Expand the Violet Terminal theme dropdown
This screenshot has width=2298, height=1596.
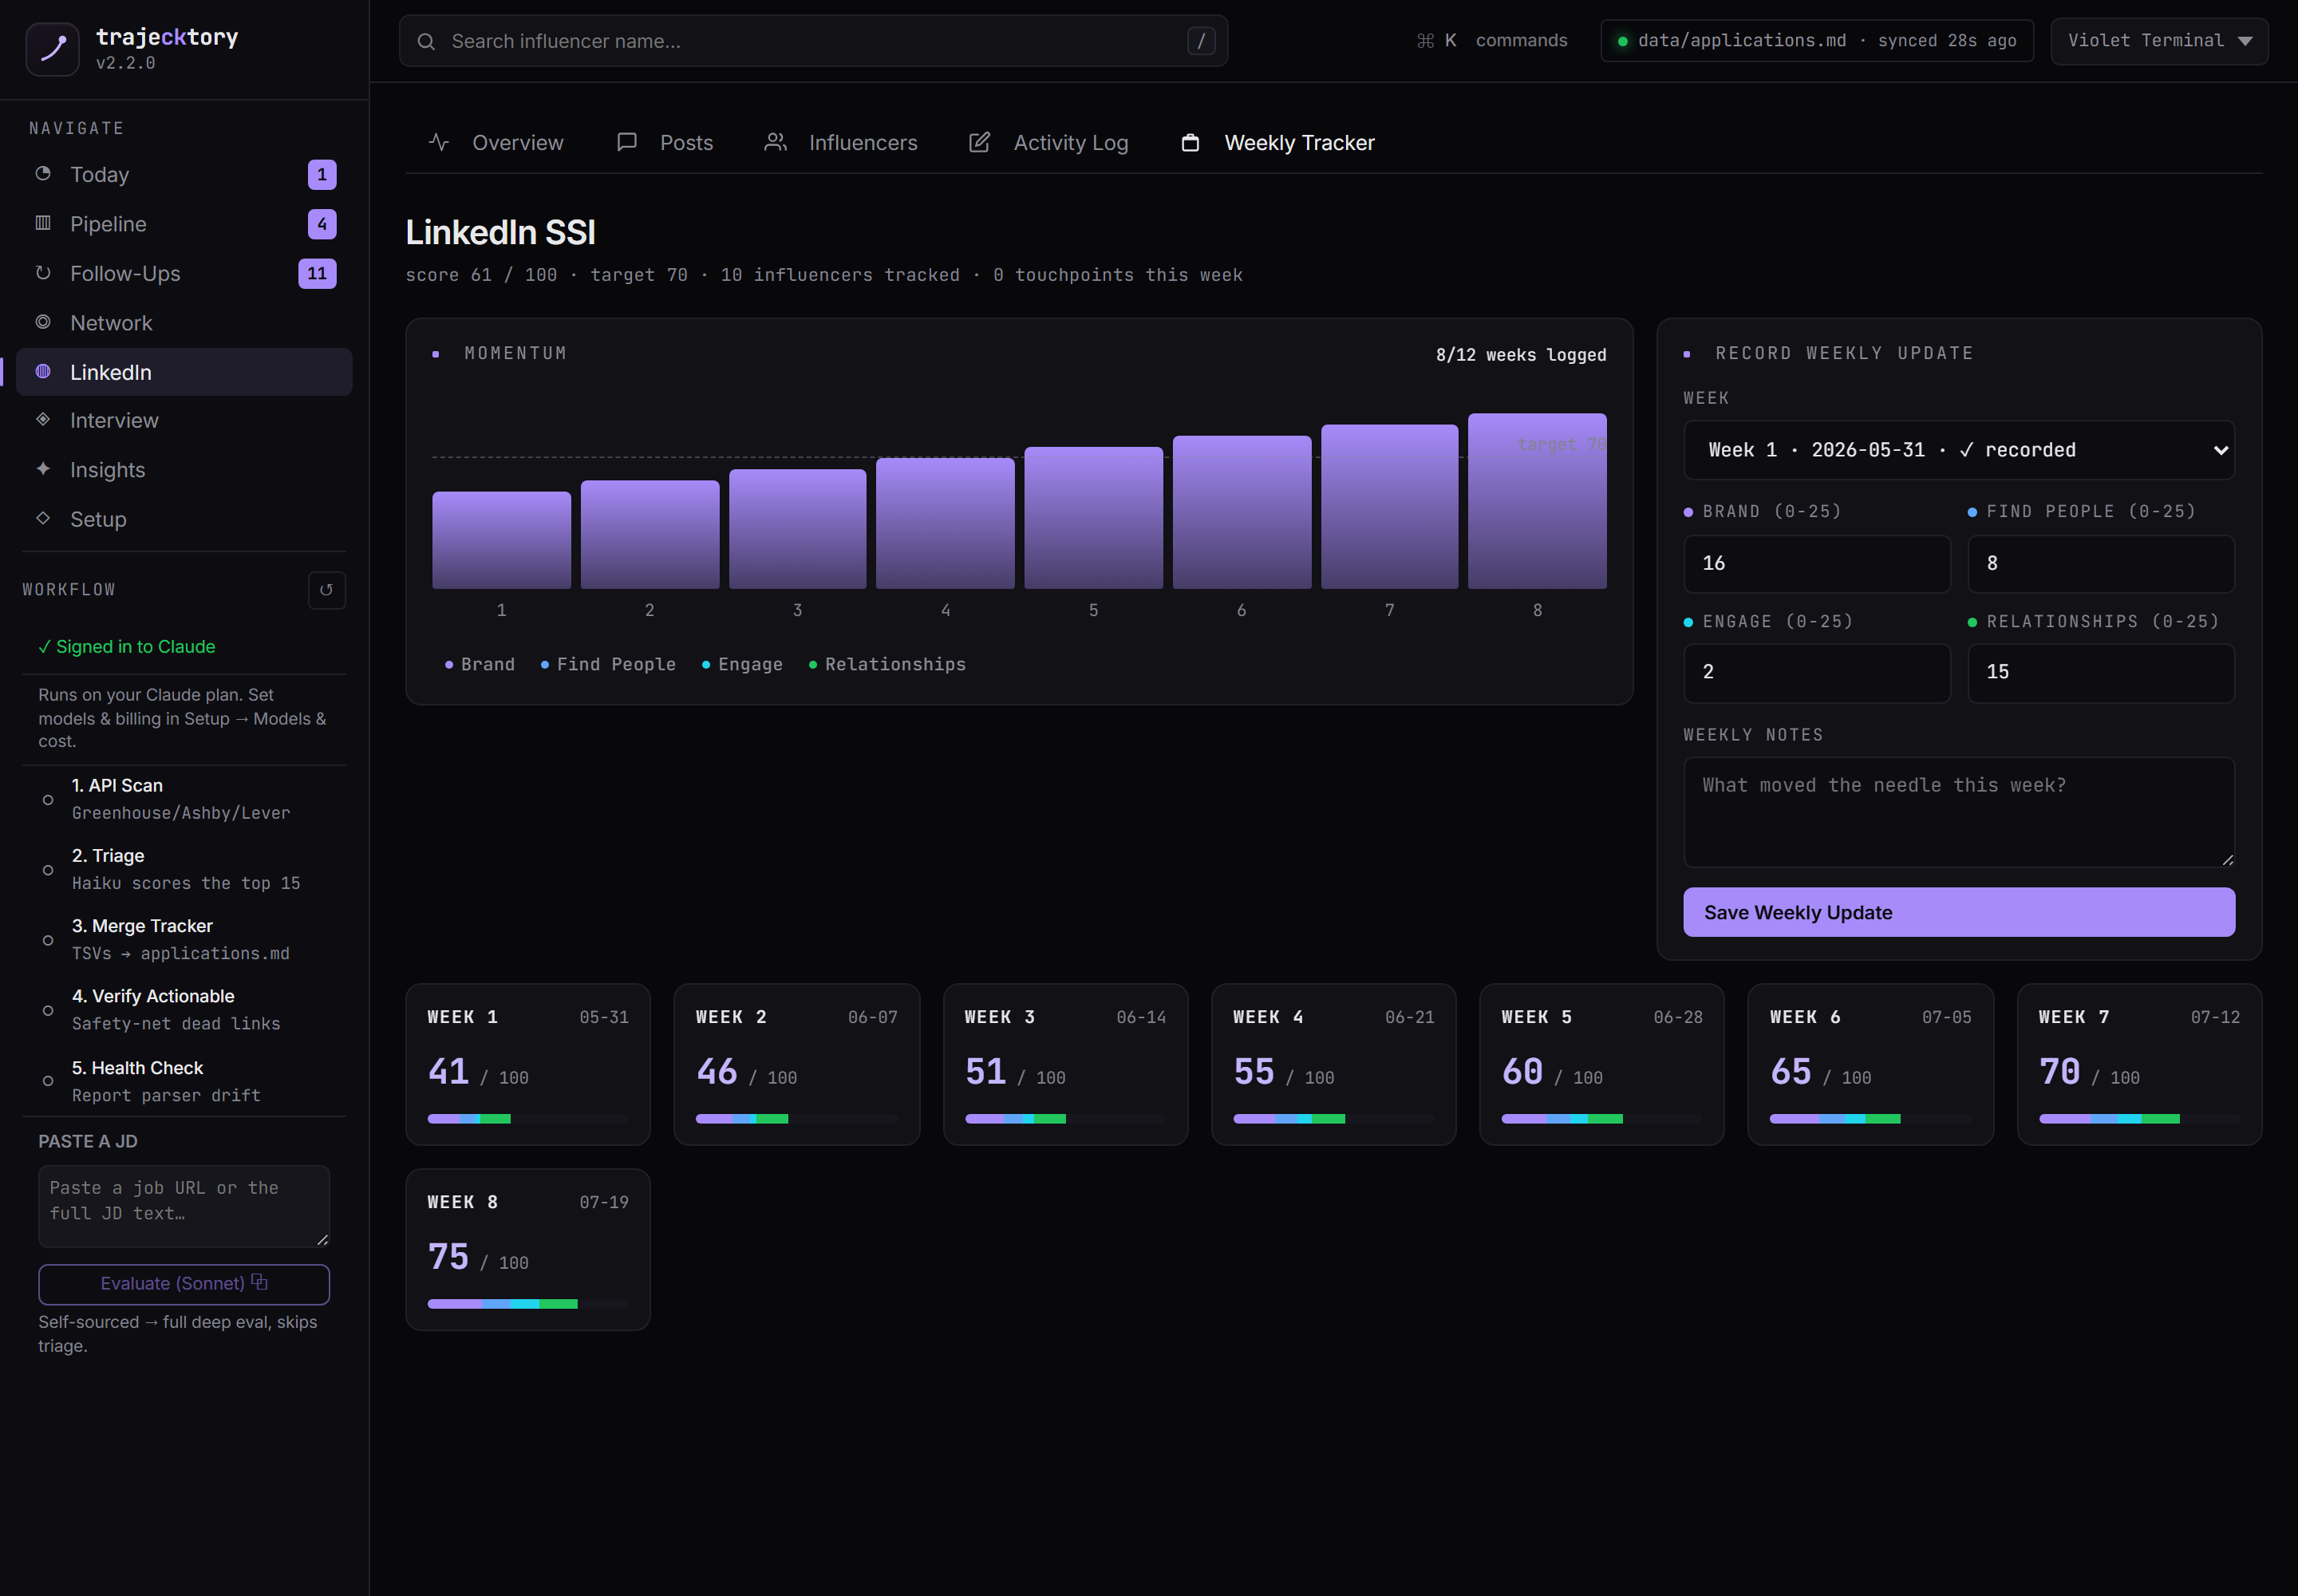pos(2158,41)
